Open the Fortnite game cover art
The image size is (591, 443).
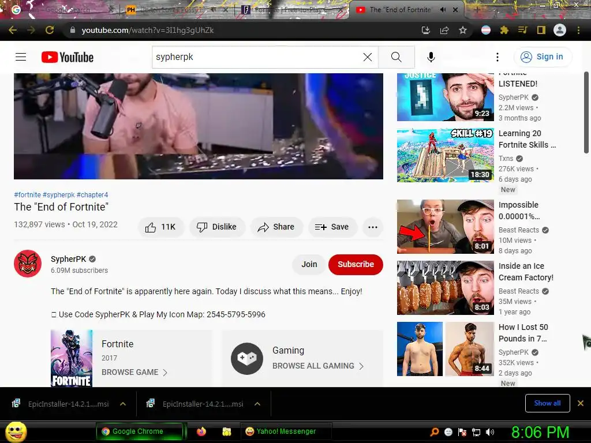pos(72,358)
